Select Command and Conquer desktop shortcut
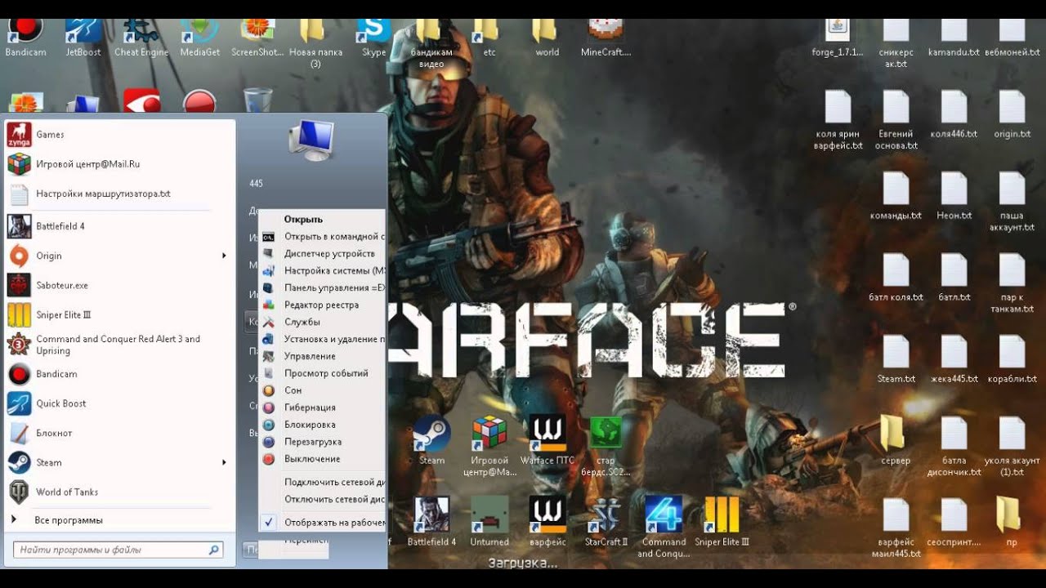1046x588 pixels. (663, 527)
